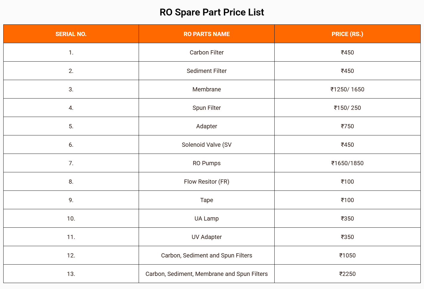
Task: Select the Flow Resitor (FR) cell
Action: tap(207, 182)
